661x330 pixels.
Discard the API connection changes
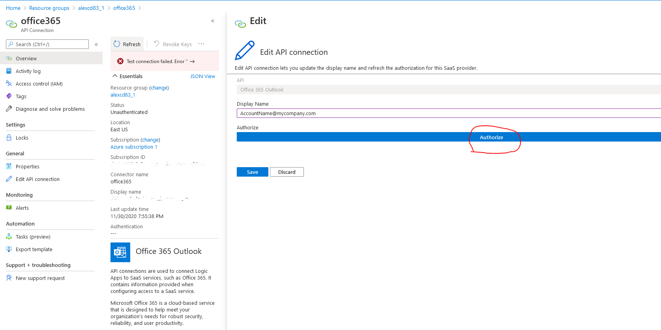pyautogui.click(x=287, y=172)
